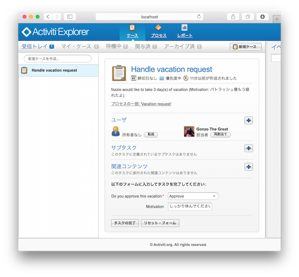Open the 'Vacation request' process link
The height and width of the screenshot is (277, 299).
pos(141,104)
